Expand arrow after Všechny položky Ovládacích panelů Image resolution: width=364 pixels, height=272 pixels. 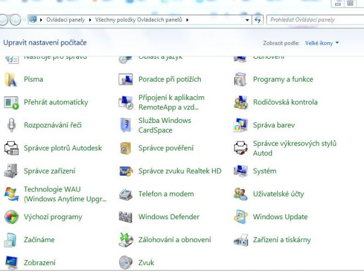[x=187, y=20]
